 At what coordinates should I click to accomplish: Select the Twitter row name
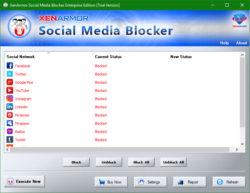21,74
